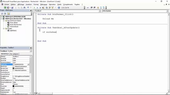Click the Height property value 24
Image resolution: width=170 pixels, height=95 pixels.
coord(21,88)
